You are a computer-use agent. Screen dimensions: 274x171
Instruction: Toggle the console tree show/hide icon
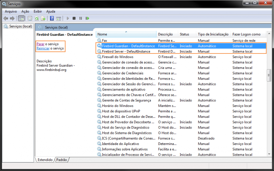pos(21,19)
